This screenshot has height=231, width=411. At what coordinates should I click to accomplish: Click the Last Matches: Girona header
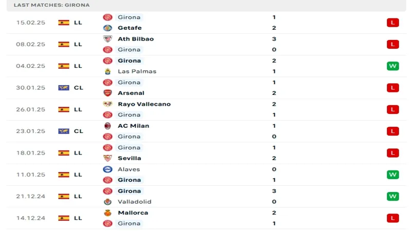click(52, 5)
